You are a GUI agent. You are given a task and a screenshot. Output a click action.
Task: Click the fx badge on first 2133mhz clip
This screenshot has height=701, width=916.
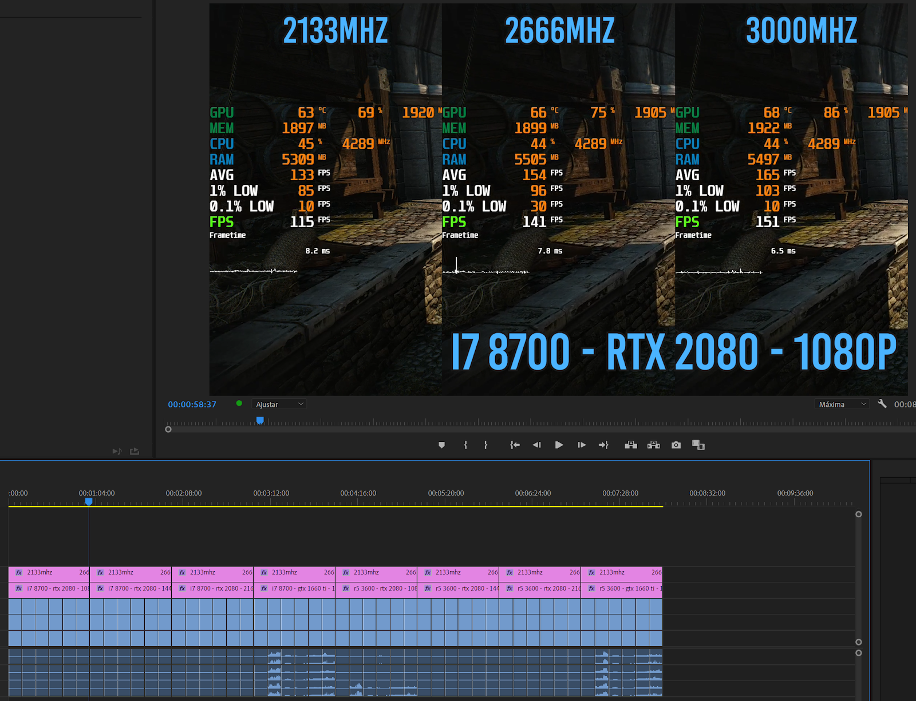[x=19, y=572]
